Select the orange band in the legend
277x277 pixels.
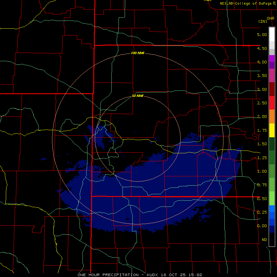pos(272,117)
